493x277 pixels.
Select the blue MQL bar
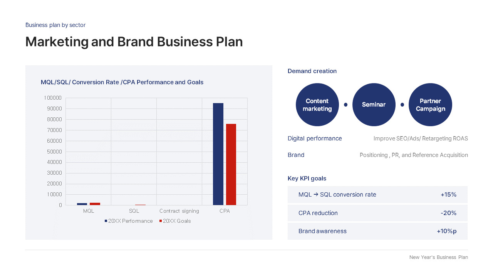[x=82, y=204]
